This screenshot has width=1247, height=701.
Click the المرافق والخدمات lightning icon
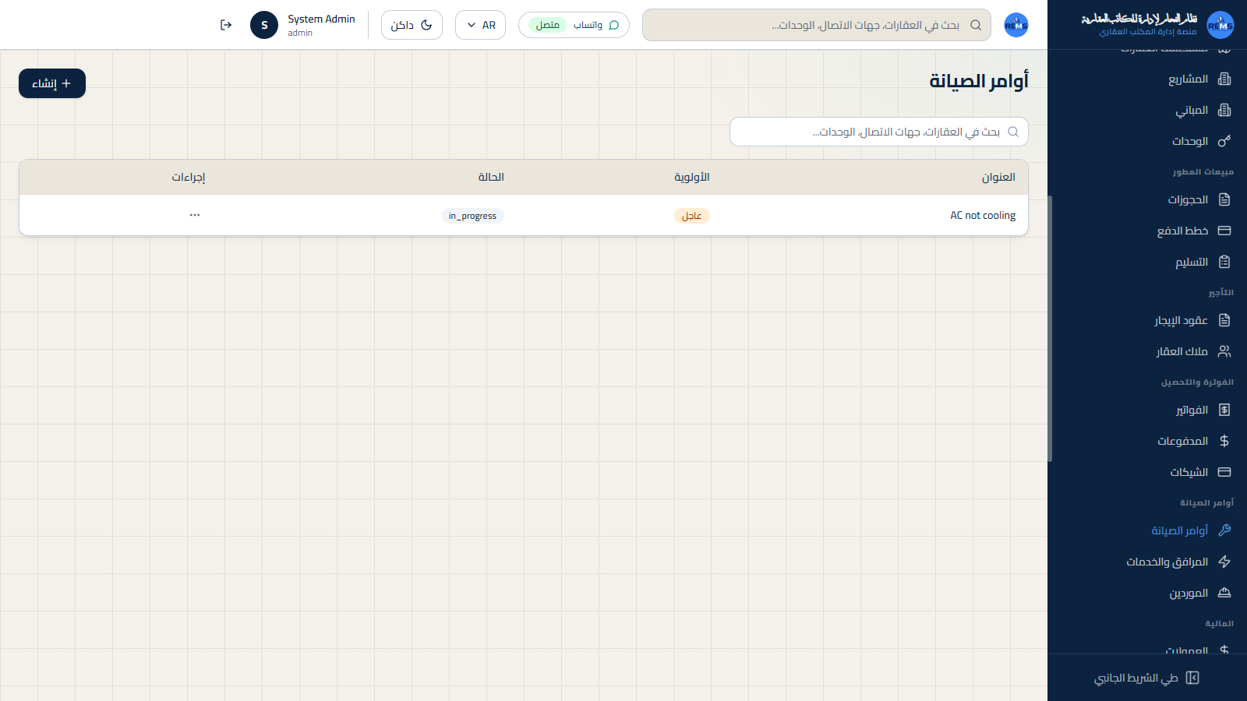1224,562
